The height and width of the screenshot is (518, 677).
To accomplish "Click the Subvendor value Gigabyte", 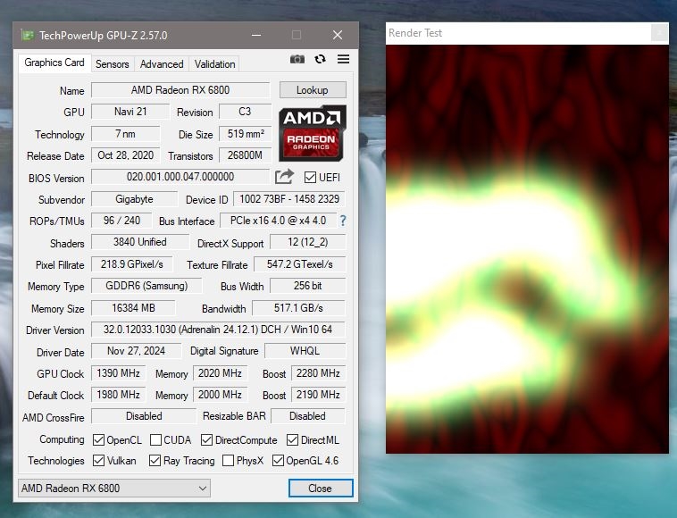I will (134, 199).
